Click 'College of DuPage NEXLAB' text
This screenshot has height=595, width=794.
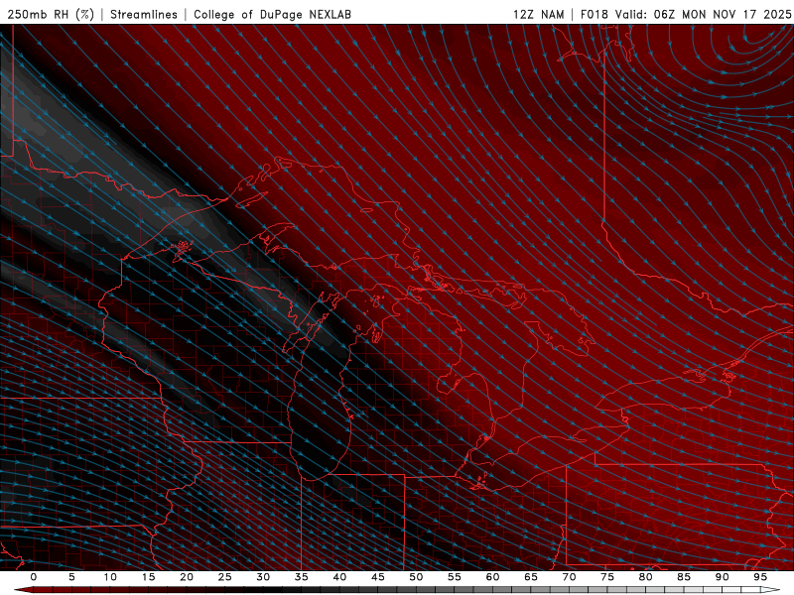click(x=272, y=14)
